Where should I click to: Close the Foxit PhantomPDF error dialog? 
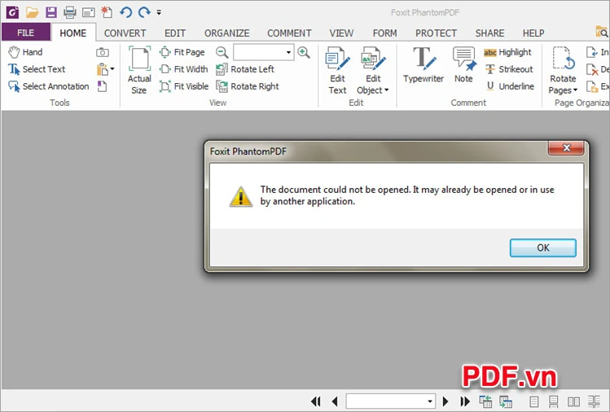pyautogui.click(x=567, y=148)
